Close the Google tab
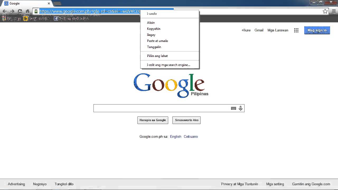338x190 pixels. (x=49, y=3)
